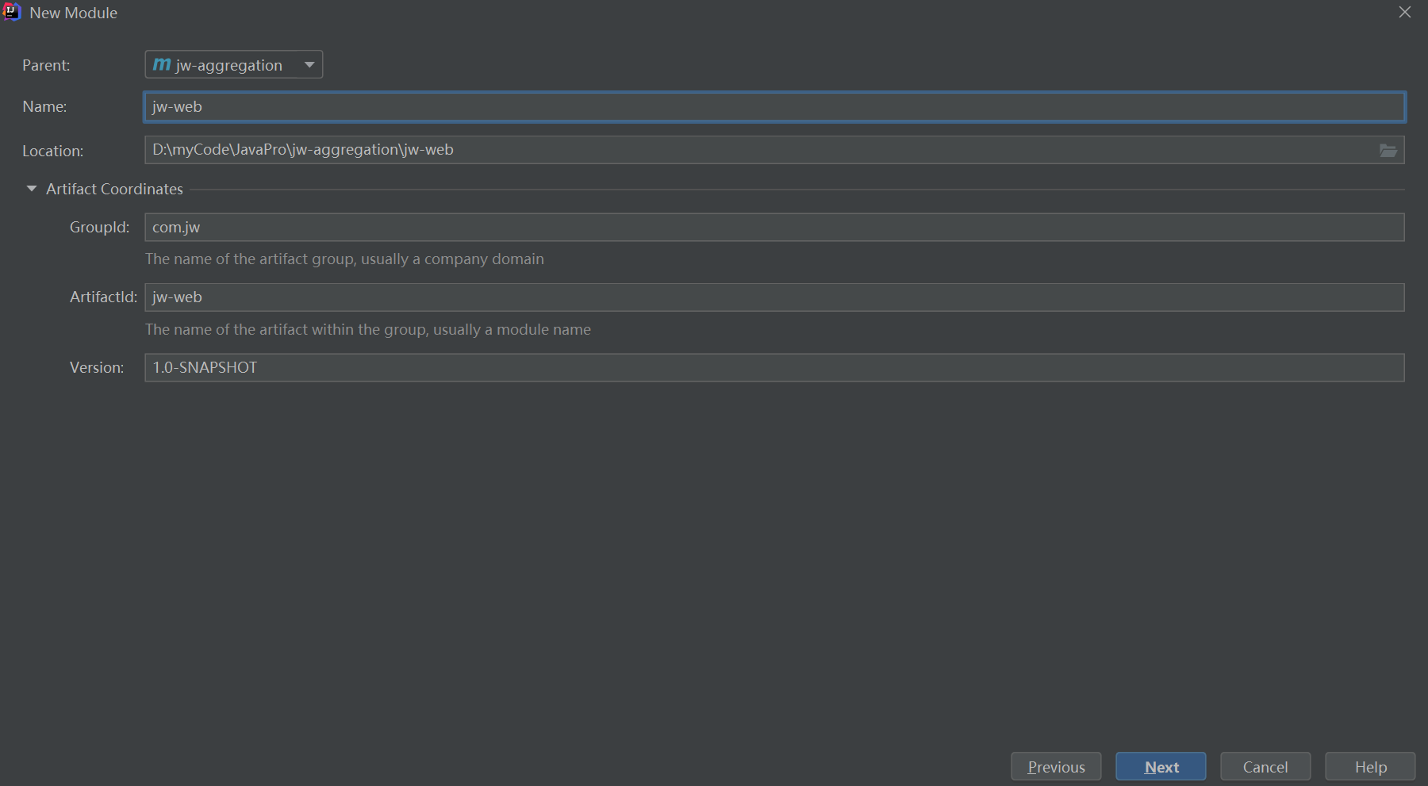Click the 'Parent:' label
The height and width of the screenshot is (786, 1428).
46,65
